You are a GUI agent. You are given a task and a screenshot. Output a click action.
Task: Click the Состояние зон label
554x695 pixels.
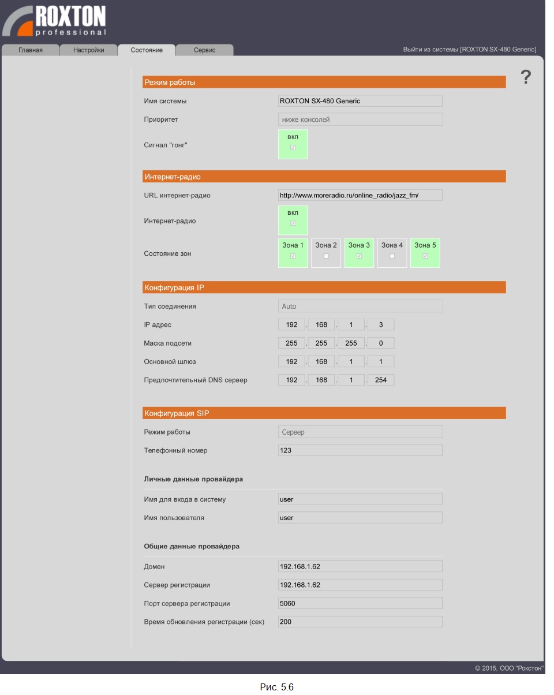(169, 253)
